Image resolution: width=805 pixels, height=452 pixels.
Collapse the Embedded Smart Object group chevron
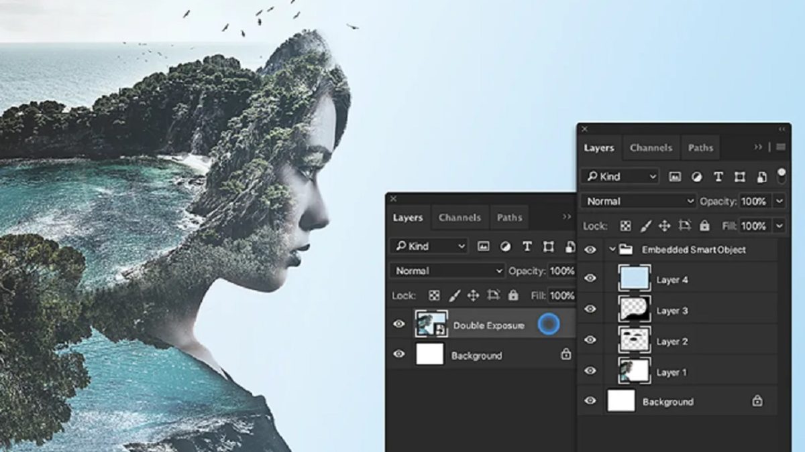pos(612,250)
